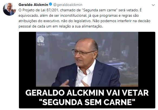The height and width of the screenshot is (110, 158).
Task: Open the Geraldo Alckmin display name link
Action: (x=33, y=5)
